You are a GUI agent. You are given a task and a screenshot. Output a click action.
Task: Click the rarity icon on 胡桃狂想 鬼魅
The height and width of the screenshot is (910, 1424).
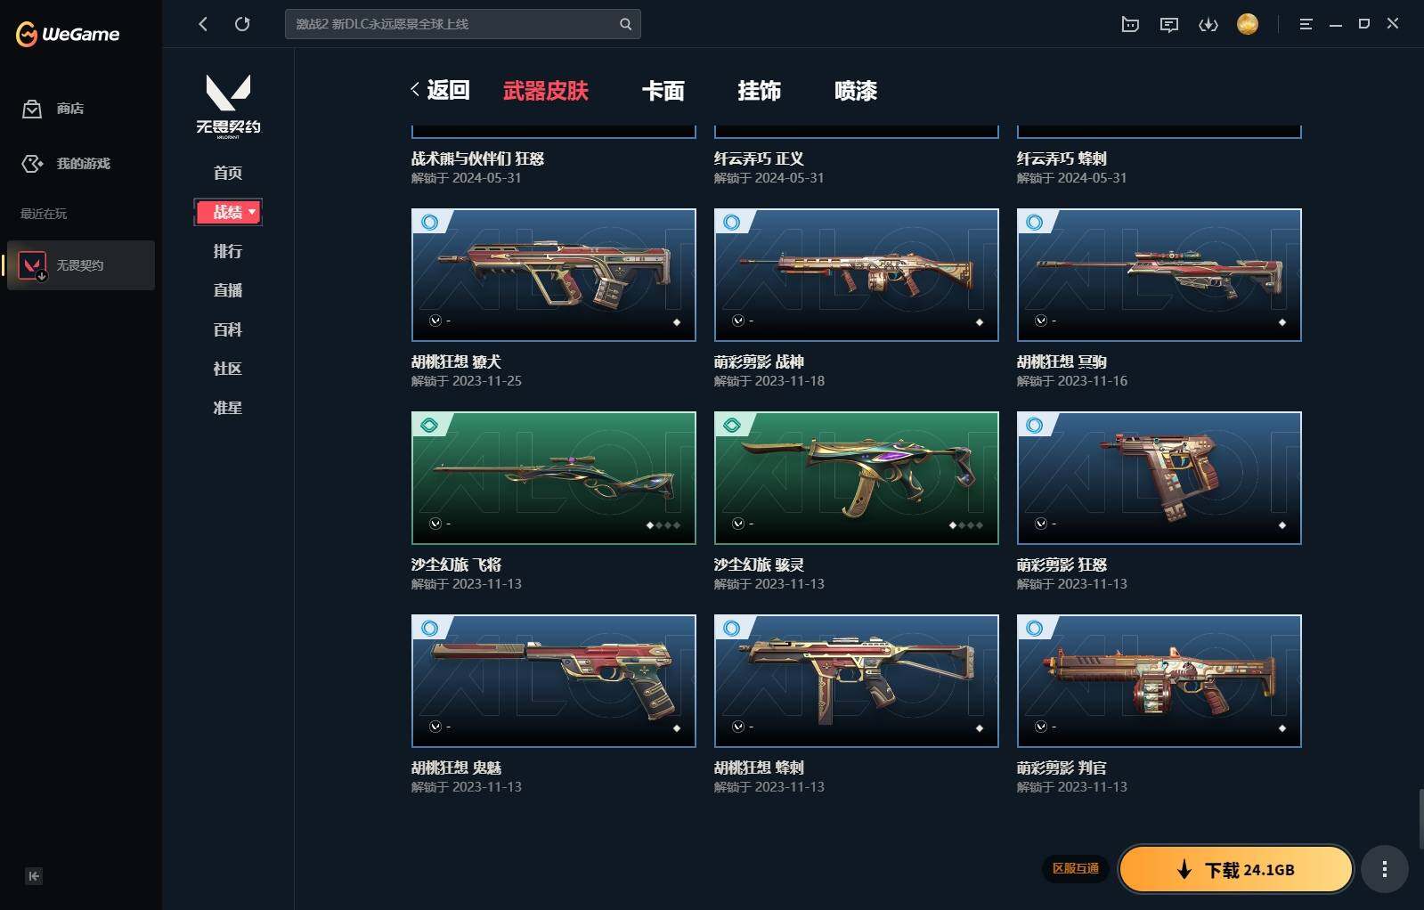point(430,628)
